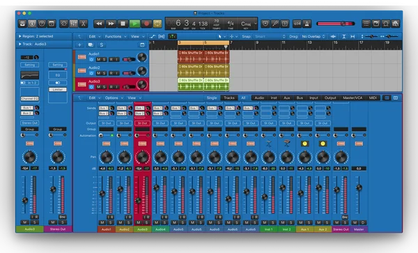
Task: Switch mixer to Tracks view
Action: [x=229, y=98]
